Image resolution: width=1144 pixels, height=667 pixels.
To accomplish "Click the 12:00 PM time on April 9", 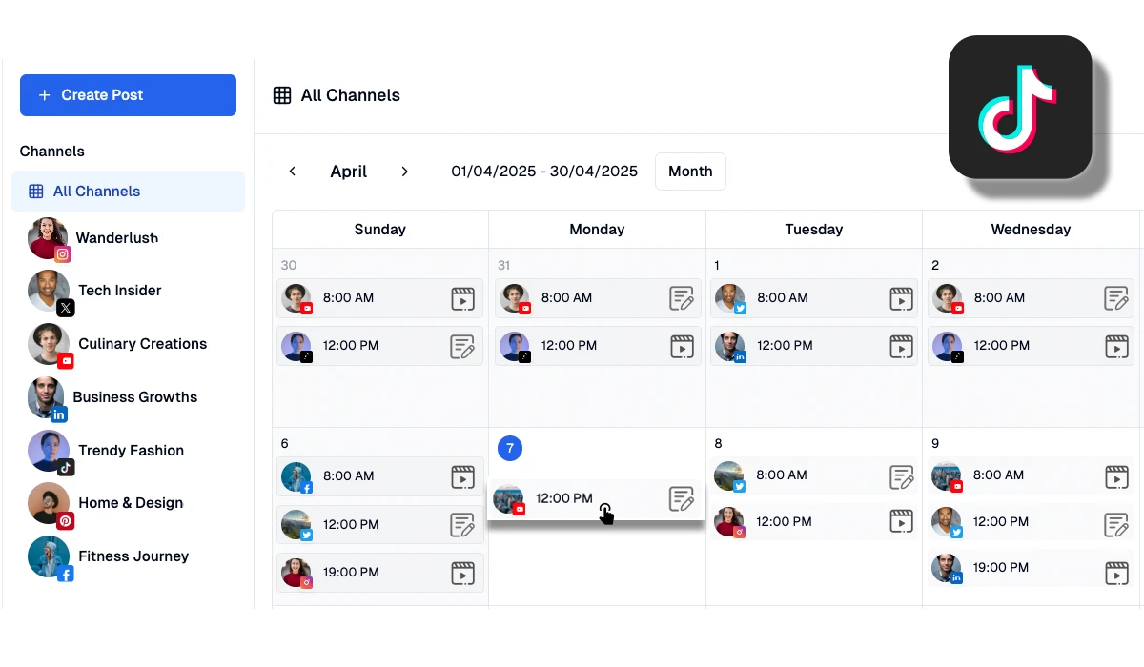I will 1001,522.
